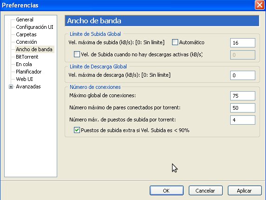The image size is (266, 200).
Task: Open Web UI preferences
Action: coord(24,79)
